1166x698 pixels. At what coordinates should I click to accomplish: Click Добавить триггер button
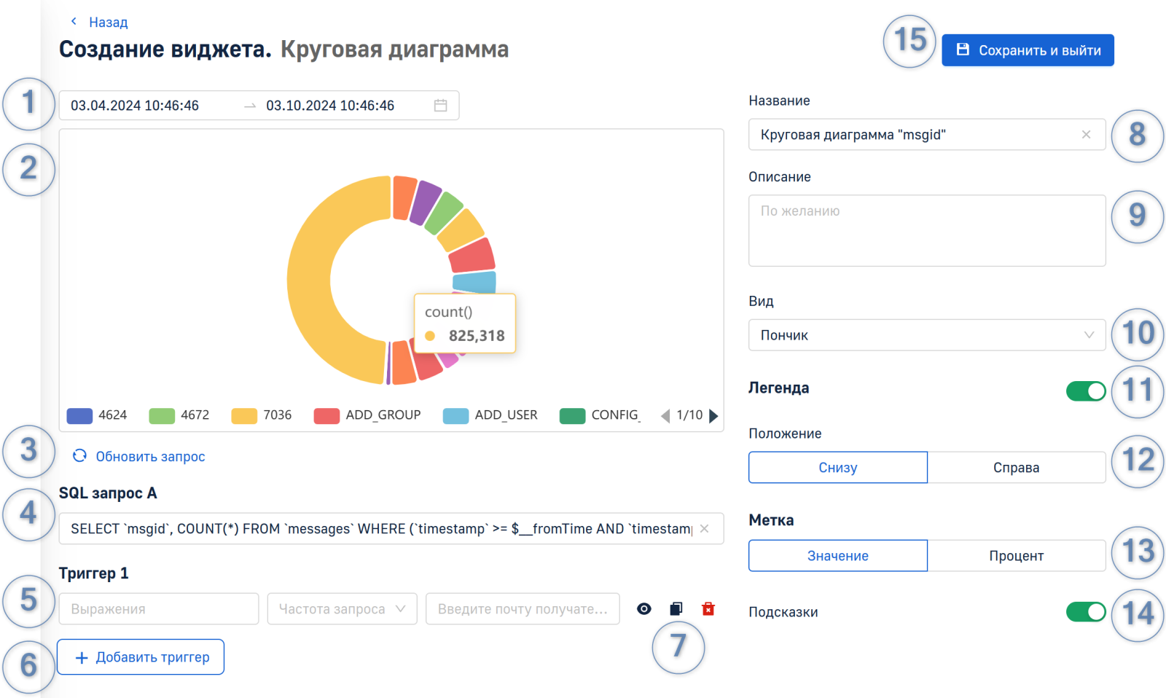pos(141,657)
